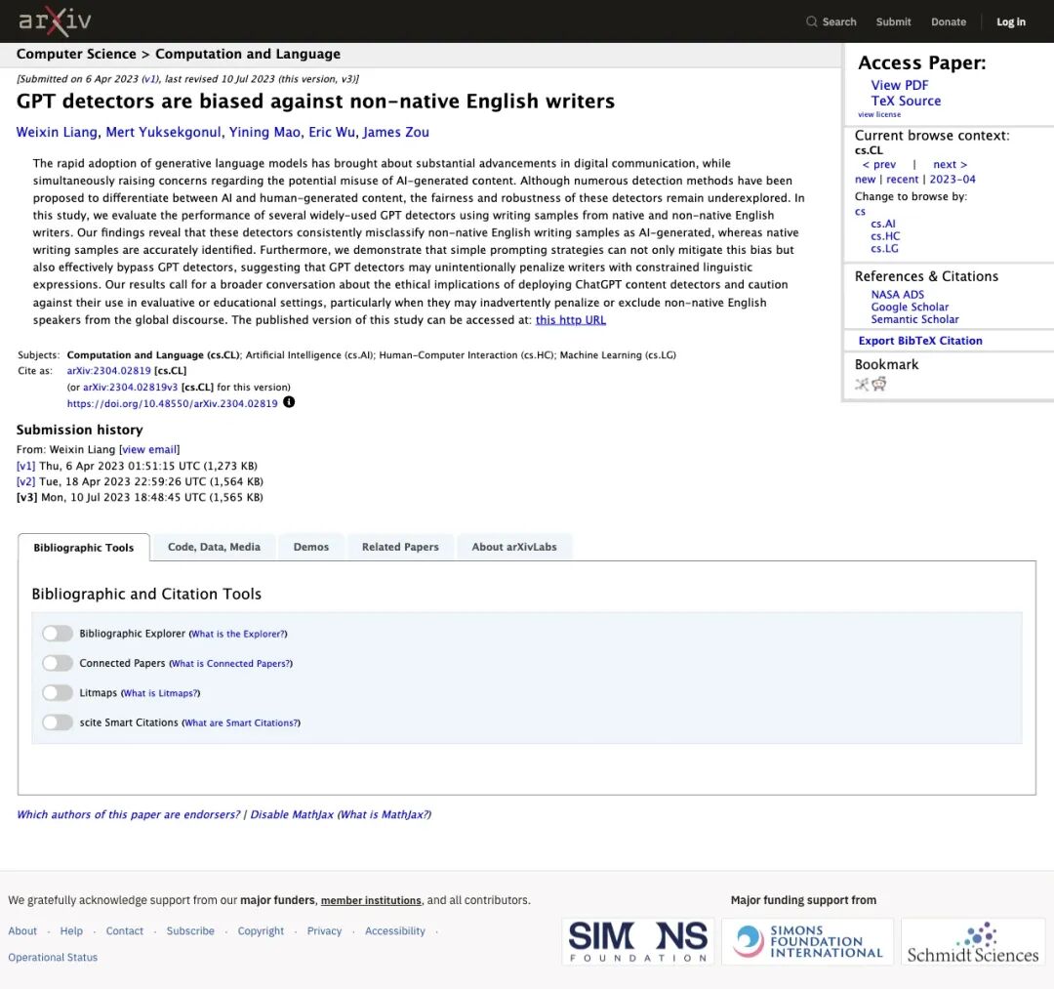The image size is (1054, 989).
Task: Open the About arXivLabs tab
Action: click(x=514, y=547)
